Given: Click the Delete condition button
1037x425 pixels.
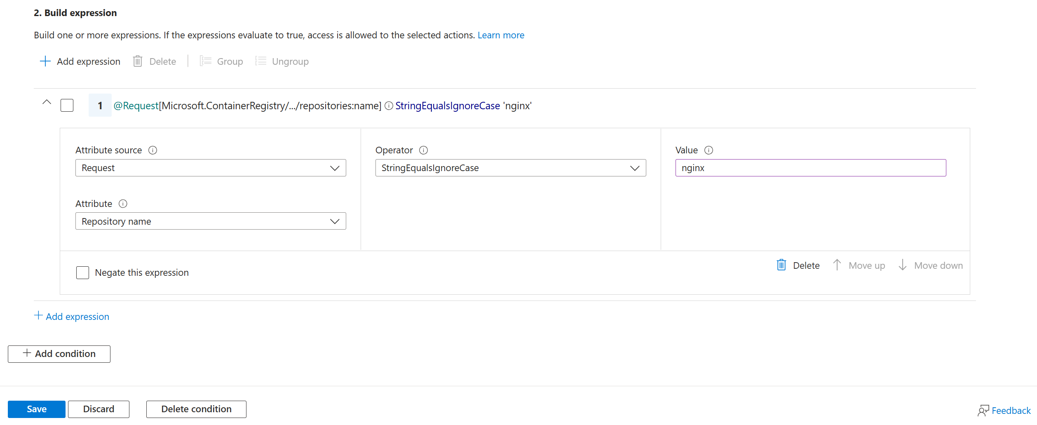Looking at the screenshot, I should click(x=196, y=409).
